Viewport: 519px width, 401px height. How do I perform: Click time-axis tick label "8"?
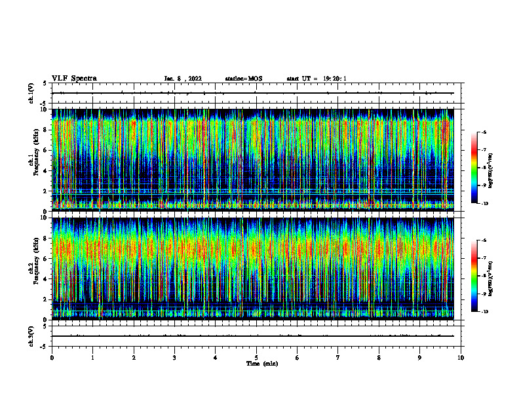(379, 358)
